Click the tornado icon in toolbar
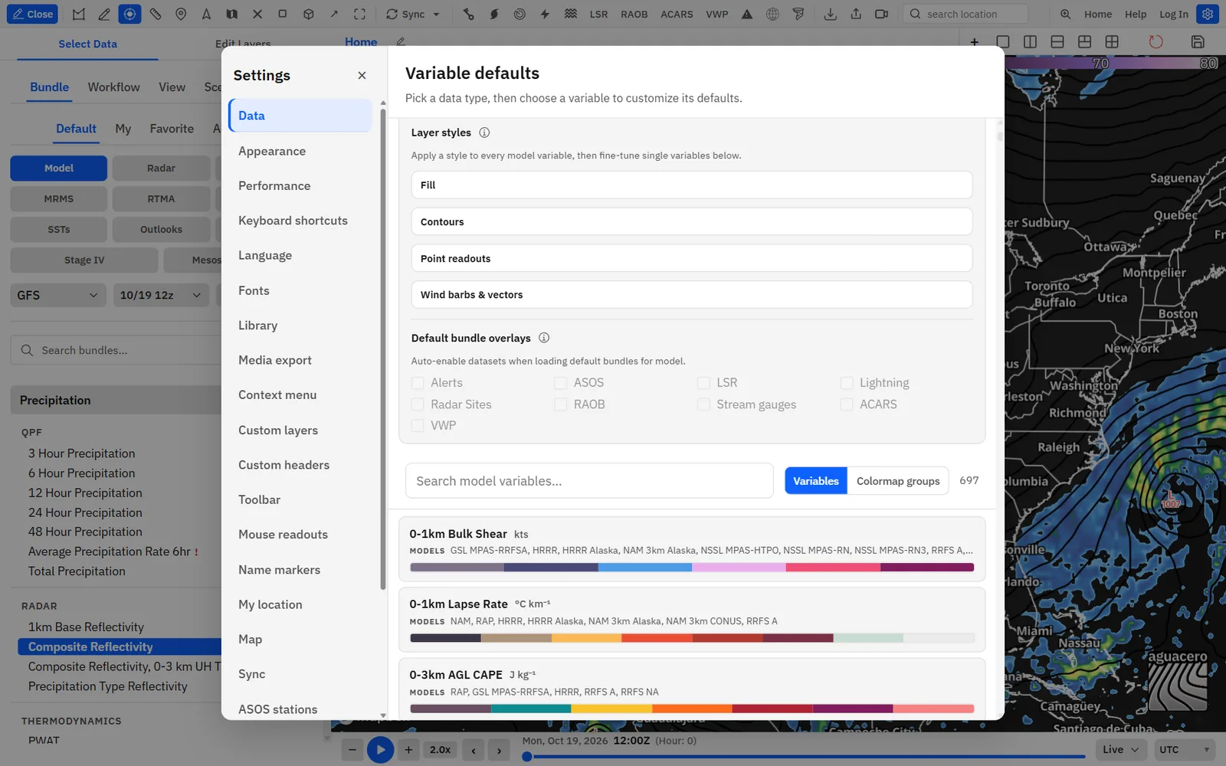 point(798,14)
